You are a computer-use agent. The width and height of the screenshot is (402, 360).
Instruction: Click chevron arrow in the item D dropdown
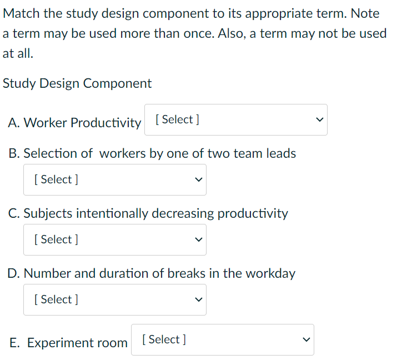pyautogui.click(x=198, y=300)
